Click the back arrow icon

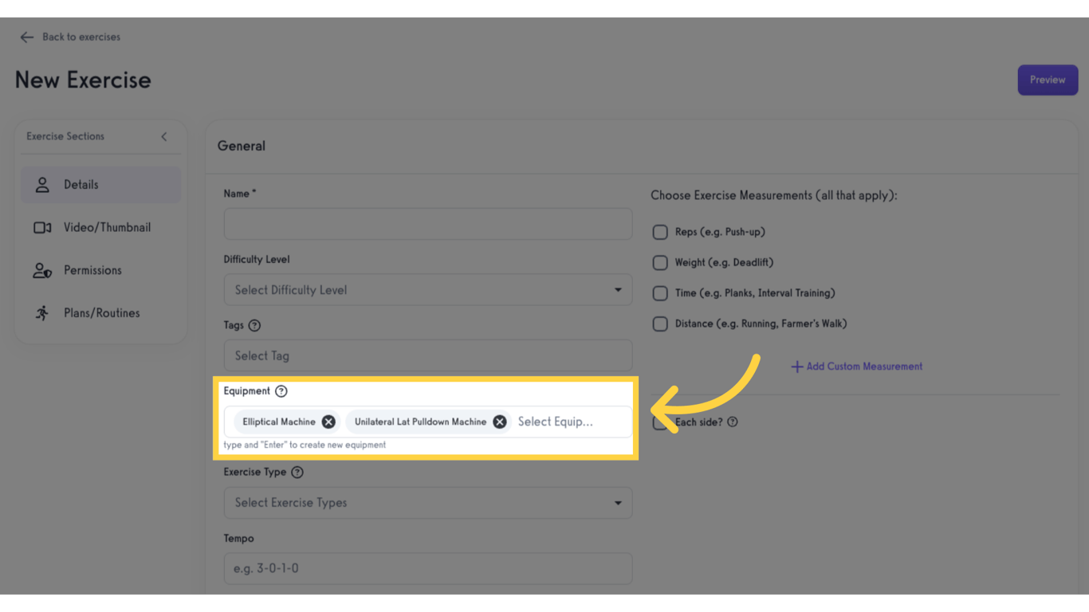26,37
